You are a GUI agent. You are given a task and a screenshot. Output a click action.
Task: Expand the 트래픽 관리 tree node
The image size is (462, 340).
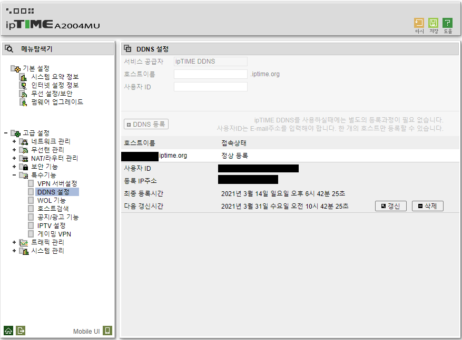click(14, 242)
